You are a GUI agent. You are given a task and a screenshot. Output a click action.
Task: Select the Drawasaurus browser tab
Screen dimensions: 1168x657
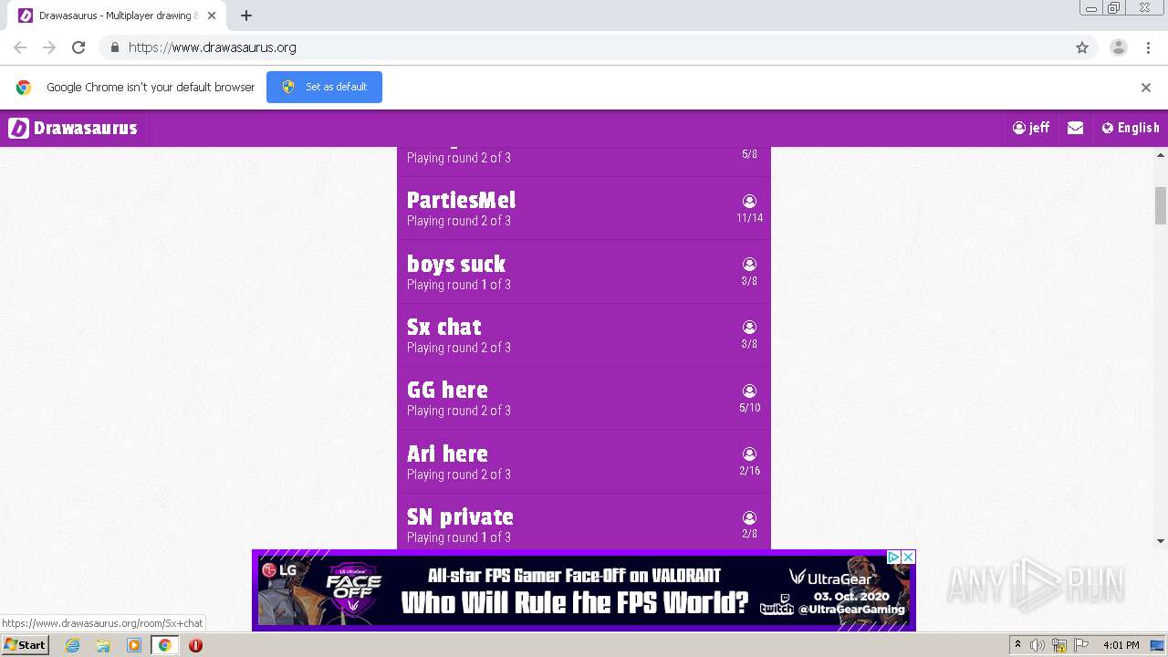click(117, 16)
